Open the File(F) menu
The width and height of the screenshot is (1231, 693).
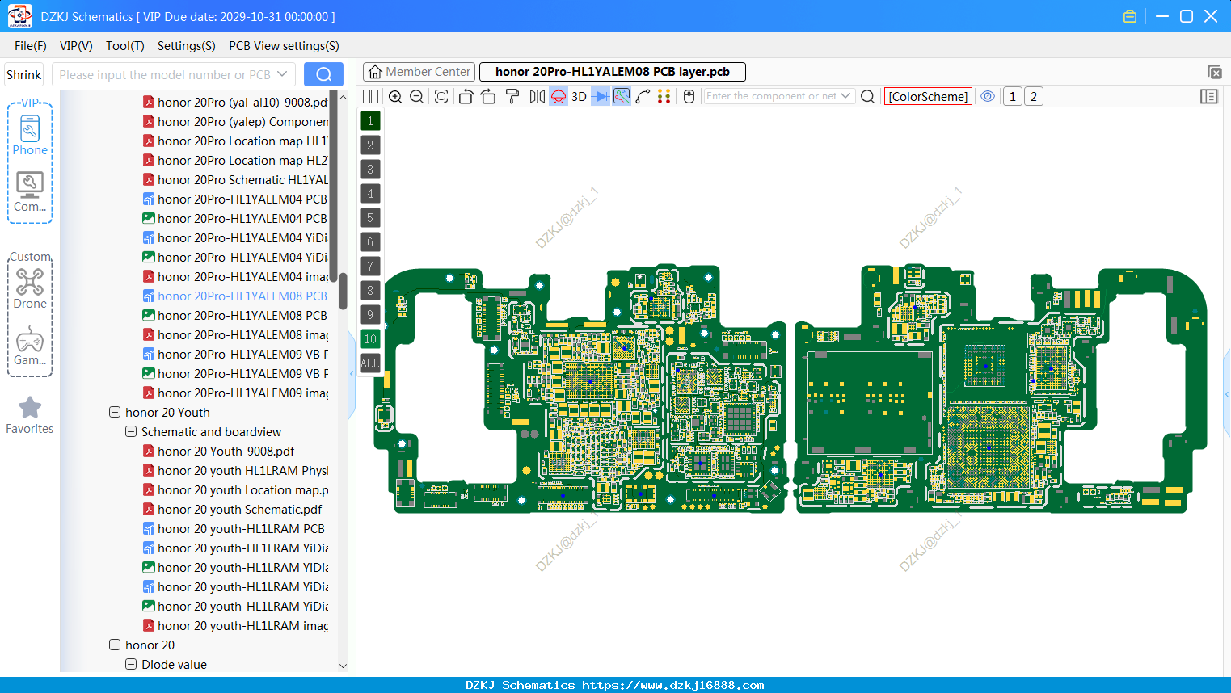point(31,46)
